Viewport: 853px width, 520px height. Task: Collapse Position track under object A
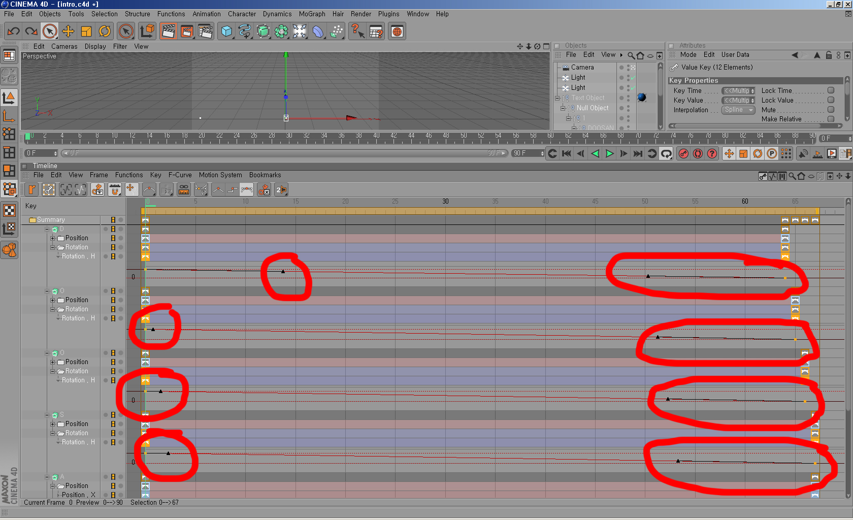[x=52, y=486]
